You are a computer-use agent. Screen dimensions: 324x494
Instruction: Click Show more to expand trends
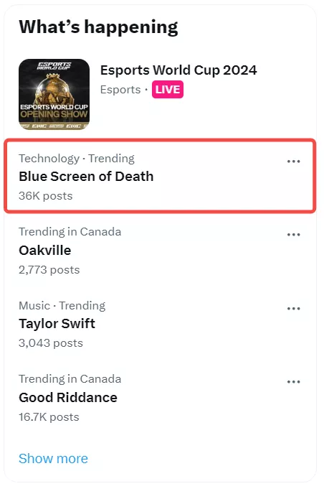53,458
